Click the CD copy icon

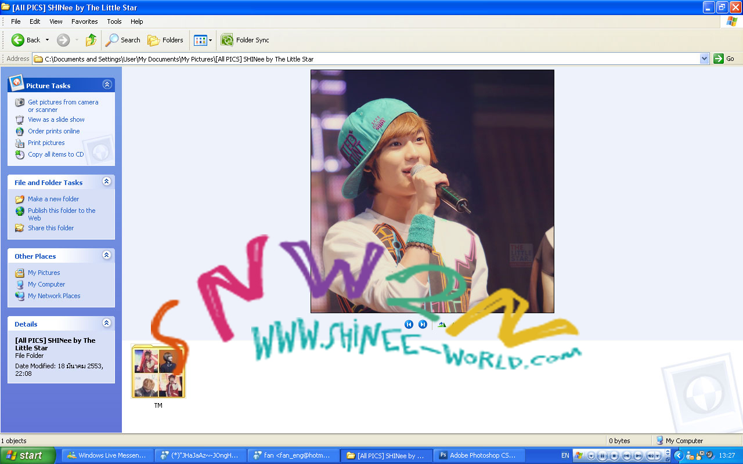[x=20, y=154]
